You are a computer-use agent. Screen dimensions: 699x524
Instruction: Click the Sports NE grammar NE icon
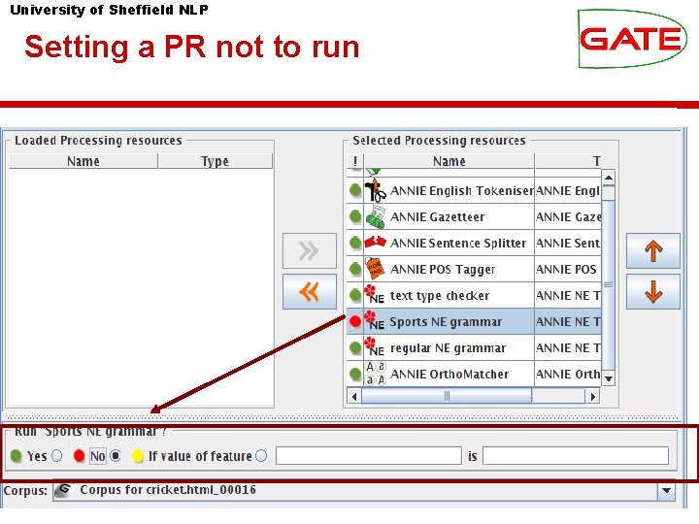pyautogui.click(x=375, y=321)
